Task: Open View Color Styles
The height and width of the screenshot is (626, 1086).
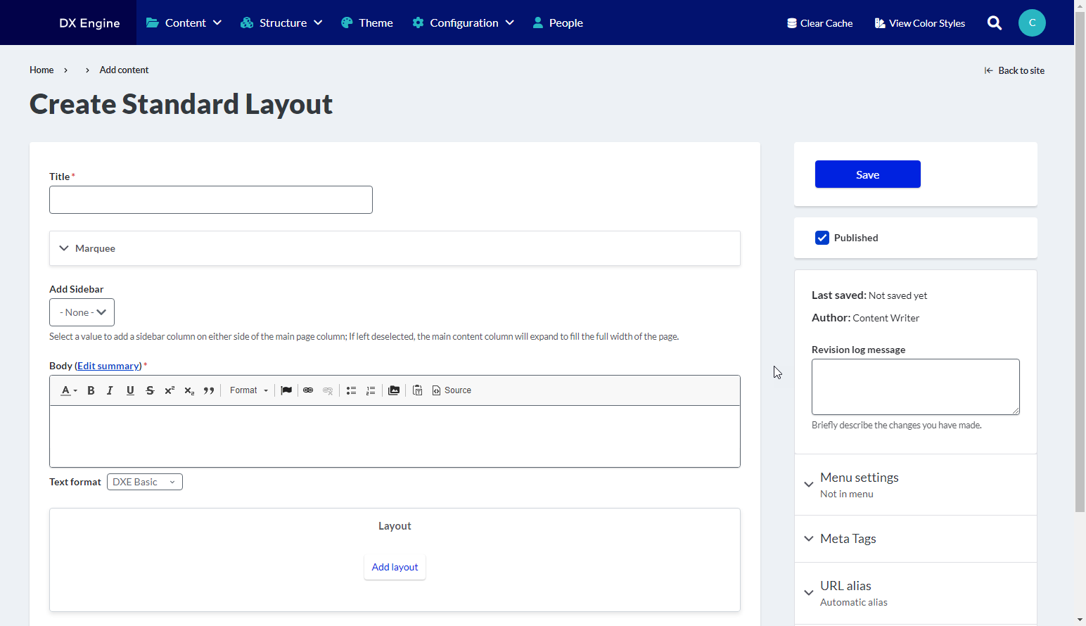Action: [x=920, y=23]
